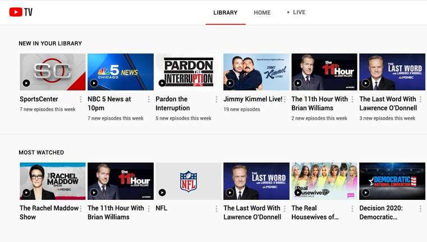
Task: Open the NBC 5 News at 10pm title
Action: pos(109,103)
